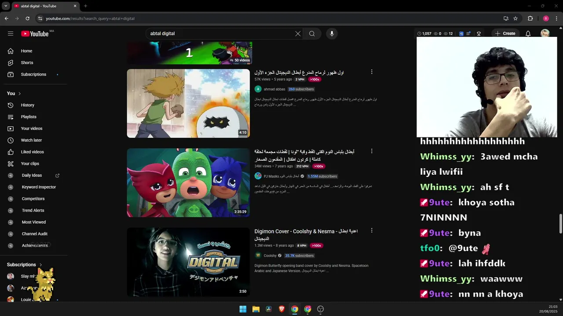Open File Explorer from the taskbar

click(256, 309)
